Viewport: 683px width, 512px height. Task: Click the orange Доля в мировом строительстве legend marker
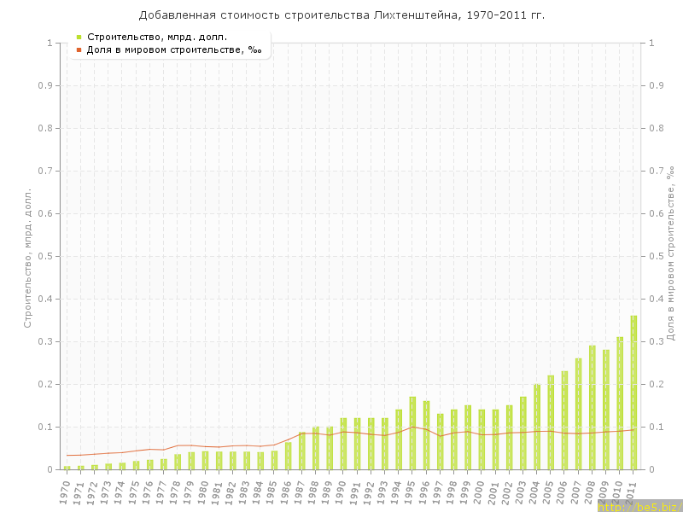[79, 50]
